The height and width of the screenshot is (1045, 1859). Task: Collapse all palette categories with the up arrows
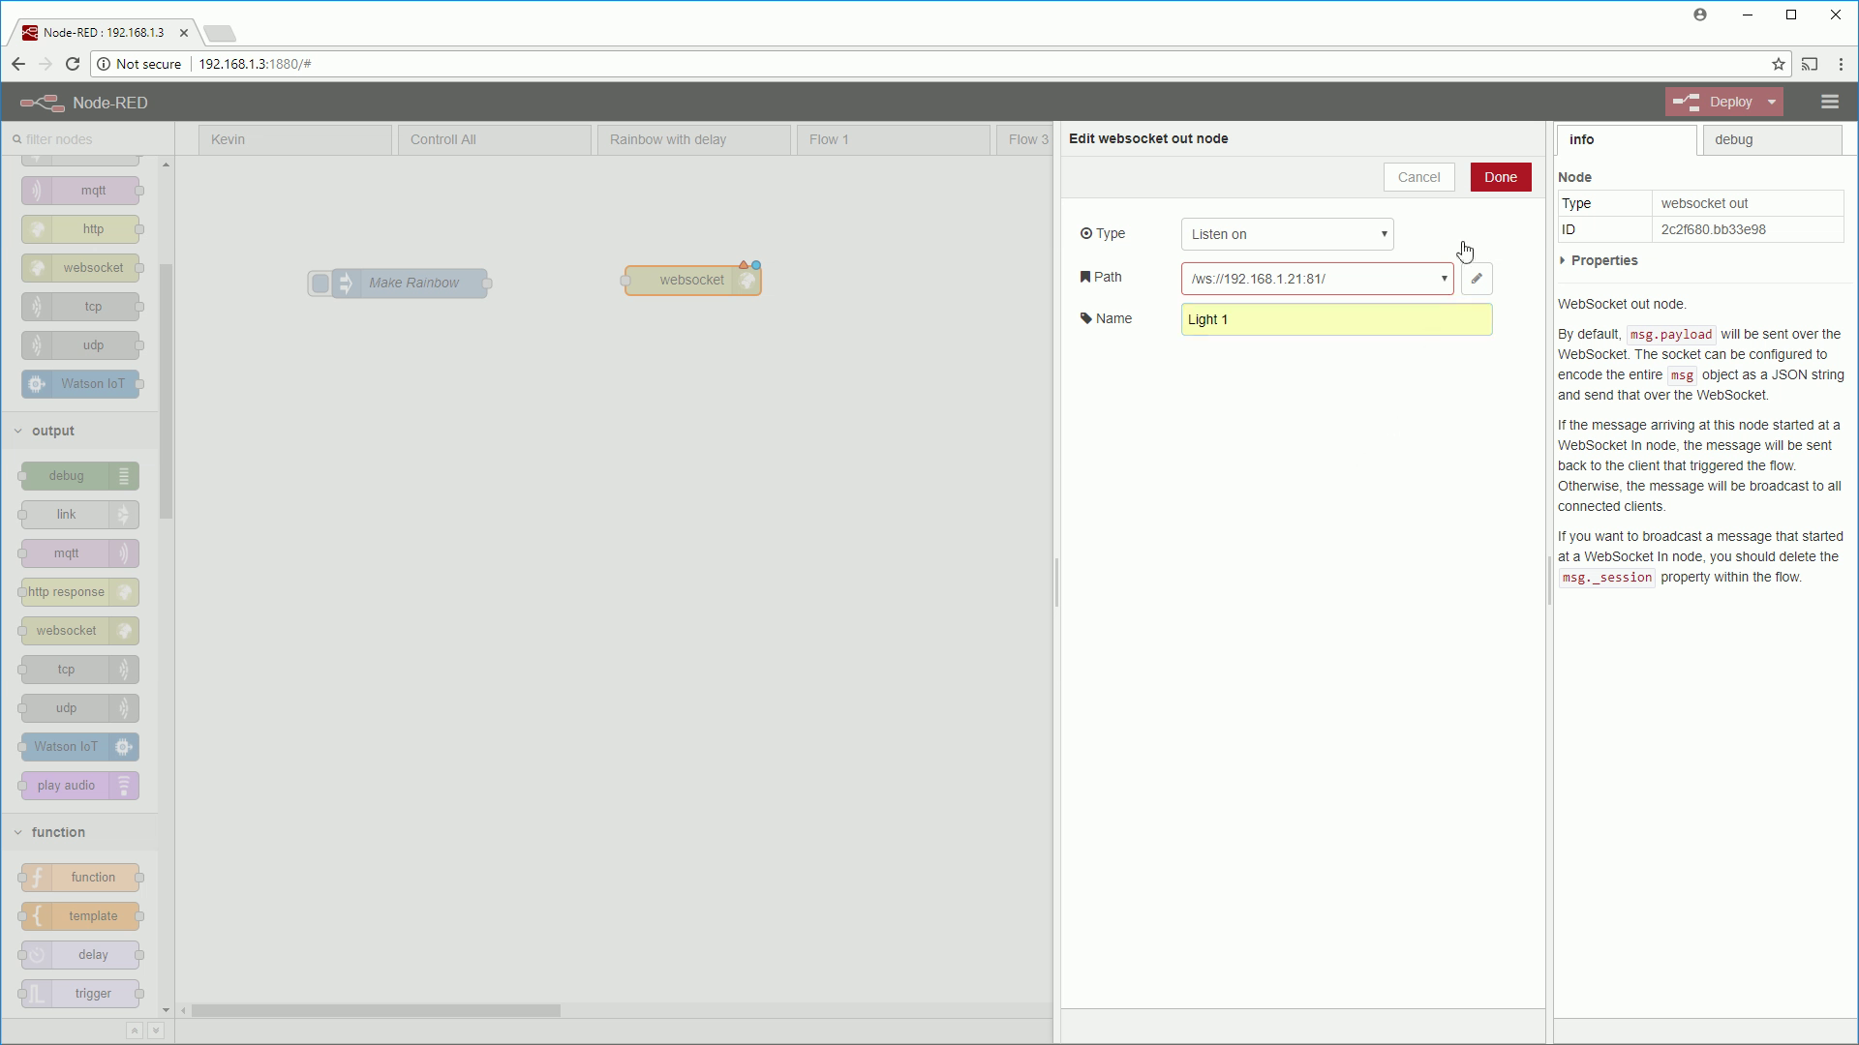coord(135,1030)
